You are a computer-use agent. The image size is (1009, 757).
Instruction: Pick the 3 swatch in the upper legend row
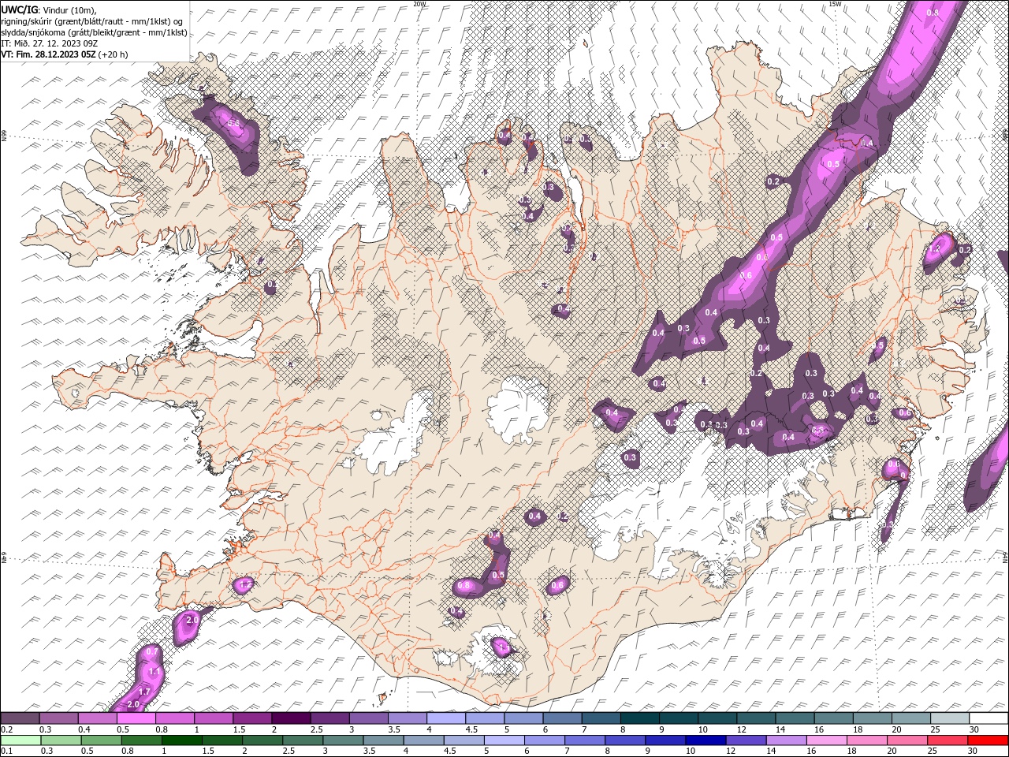[x=368, y=718]
